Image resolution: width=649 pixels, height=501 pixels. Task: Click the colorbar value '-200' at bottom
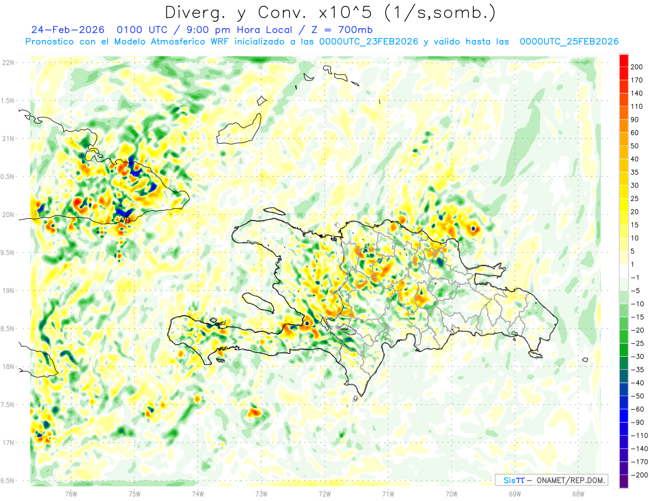(x=639, y=475)
